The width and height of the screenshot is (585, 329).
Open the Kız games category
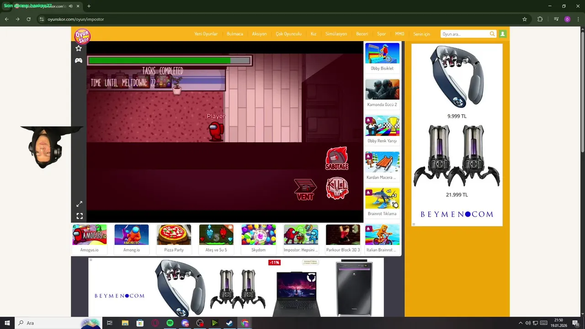click(314, 34)
